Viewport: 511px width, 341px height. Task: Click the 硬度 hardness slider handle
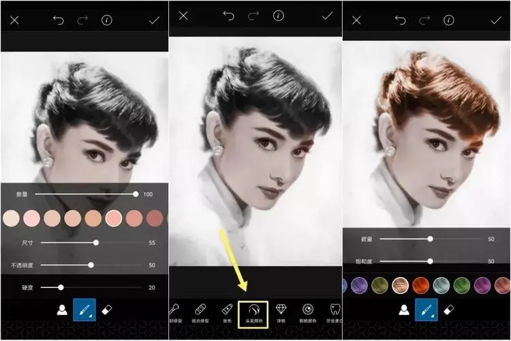[x=61, y=287]
